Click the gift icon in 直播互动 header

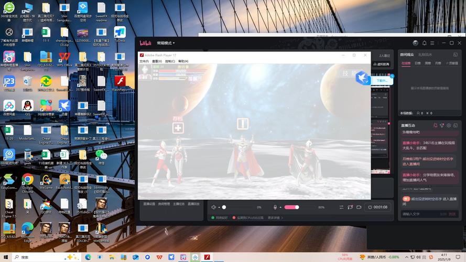[x=442, y=125]
